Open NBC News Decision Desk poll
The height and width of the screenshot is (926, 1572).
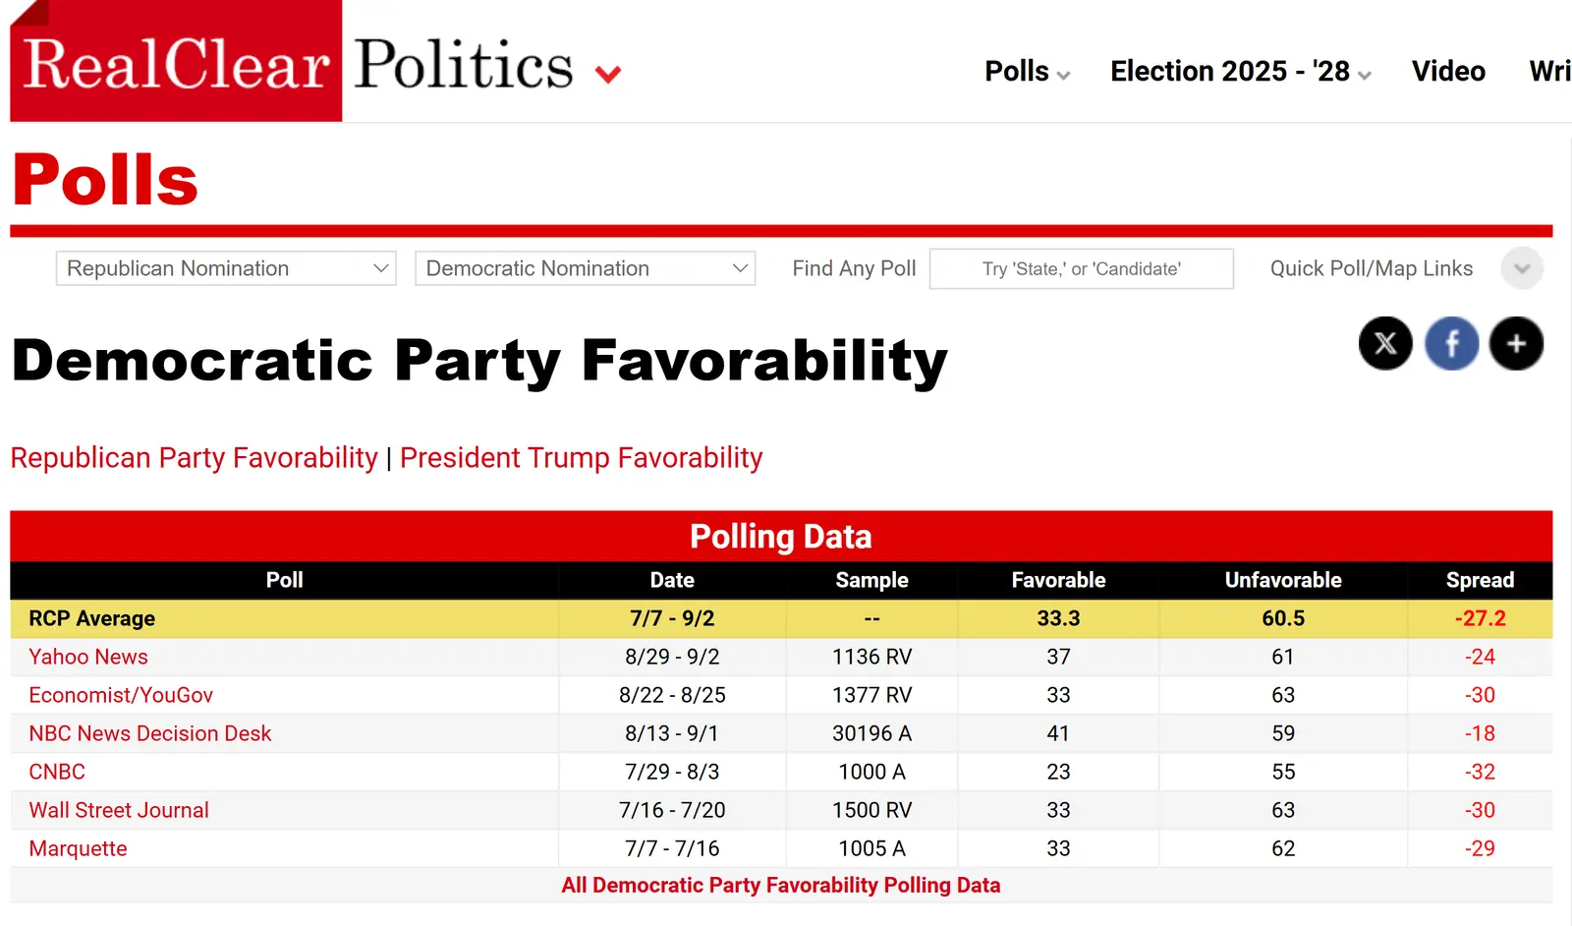coord(149,733)
